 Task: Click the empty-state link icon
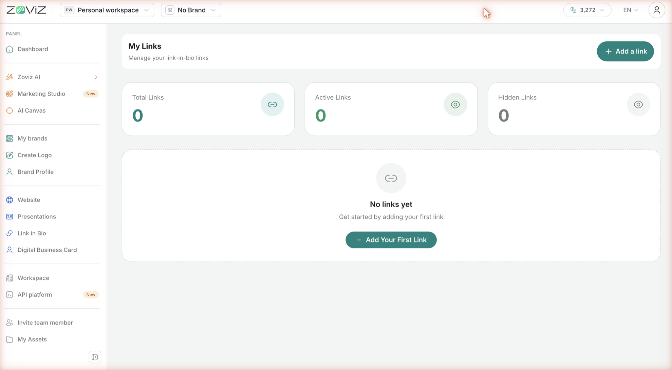pyautogui.click(x=391, y=178)
